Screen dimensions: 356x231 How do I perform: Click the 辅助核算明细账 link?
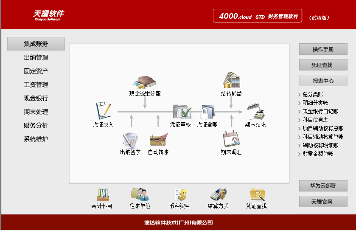click(320, 145)
